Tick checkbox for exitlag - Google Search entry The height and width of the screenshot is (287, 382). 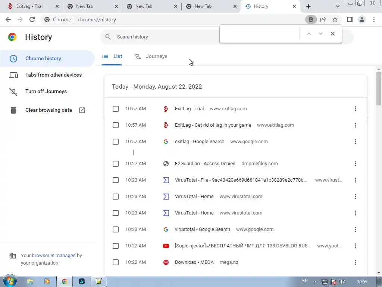coord(116,142)
